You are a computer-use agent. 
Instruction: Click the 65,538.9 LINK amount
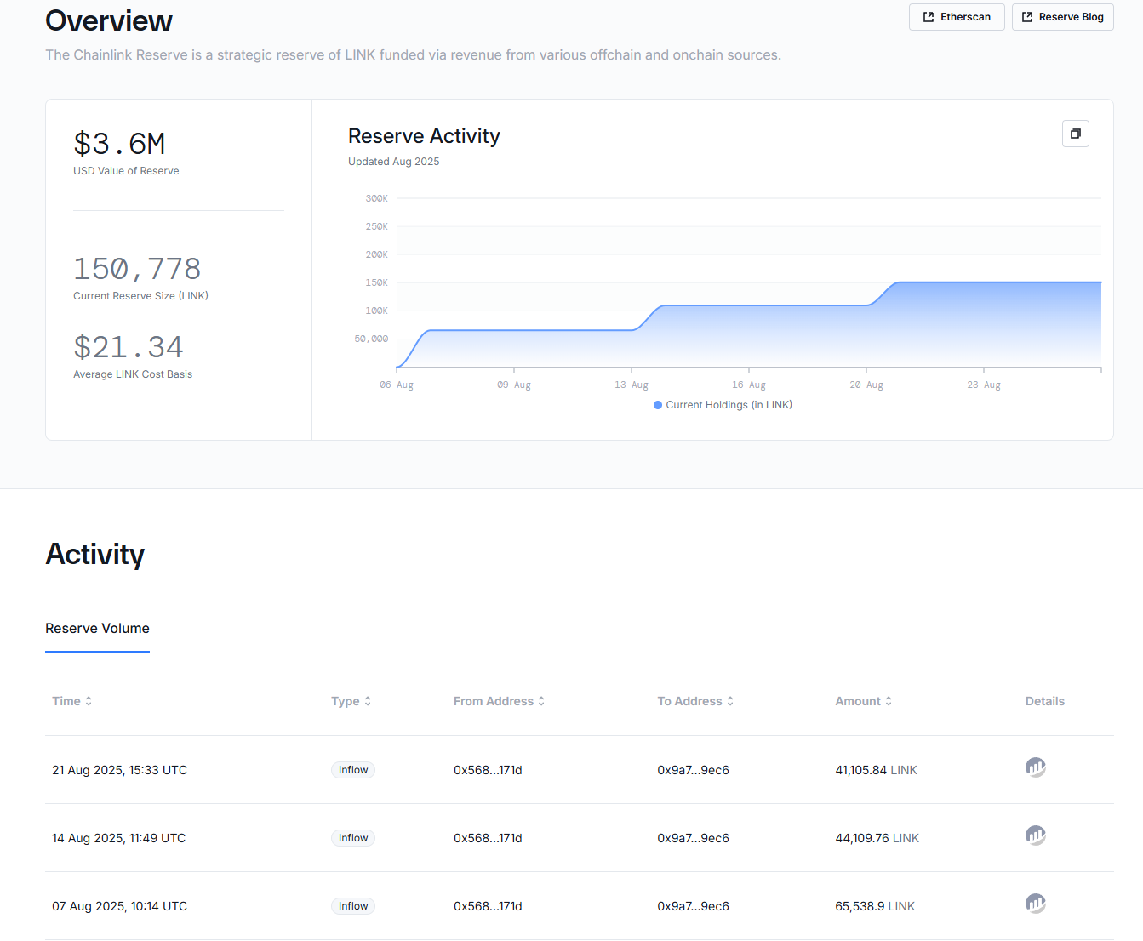tap(875, 906)
